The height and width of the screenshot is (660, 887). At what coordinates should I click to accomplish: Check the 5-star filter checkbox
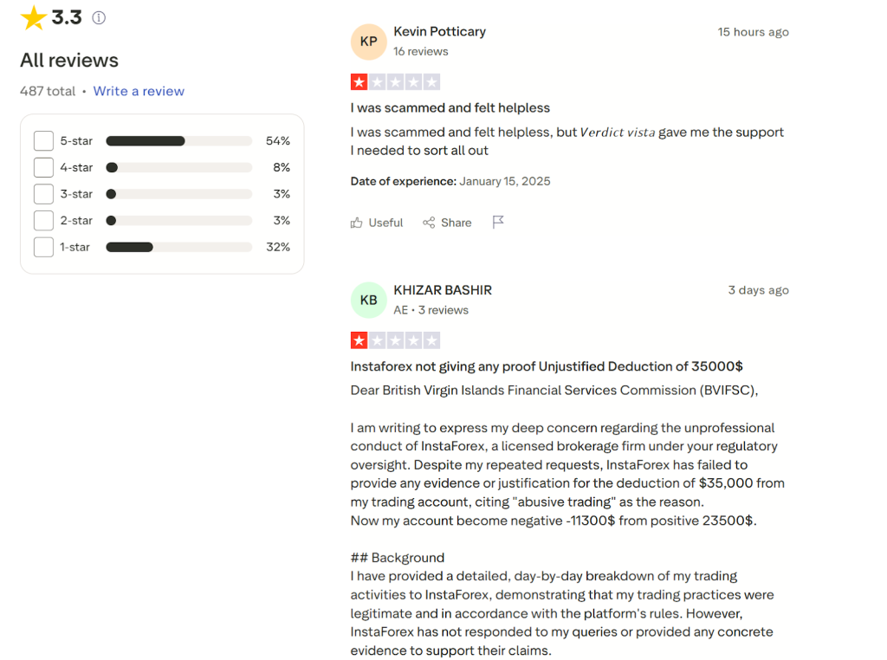point(43,141)
